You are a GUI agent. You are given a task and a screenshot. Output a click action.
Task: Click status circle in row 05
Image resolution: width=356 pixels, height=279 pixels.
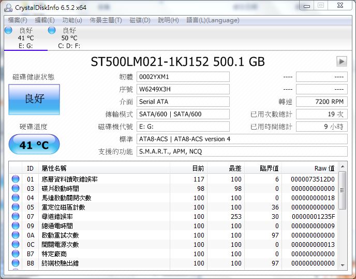click(x=16, y=207)
